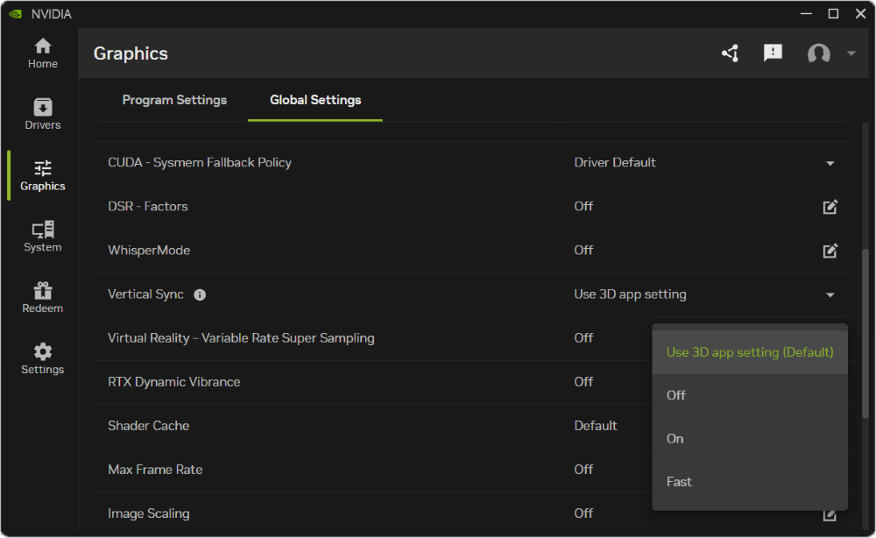876x538 pixels.
Task: Click the Vertical Sync row label
Action: point(145,294)
